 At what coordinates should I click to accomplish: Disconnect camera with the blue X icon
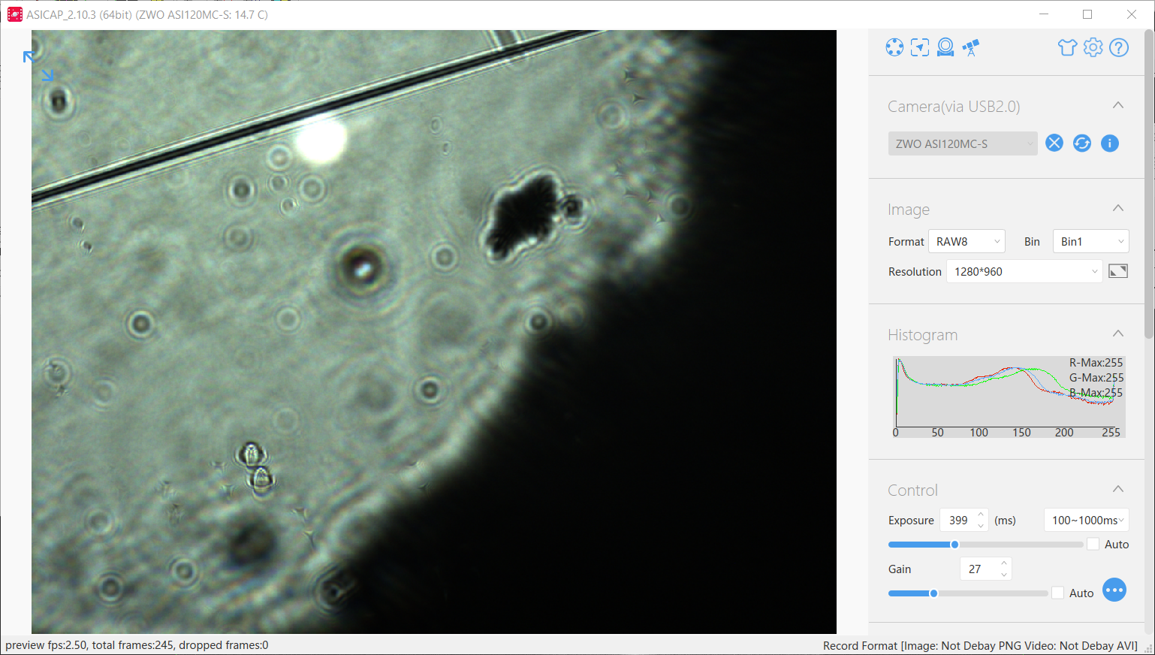click(1054, 143)
